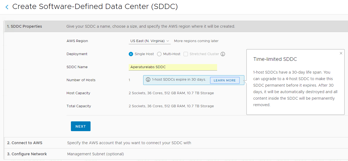Click the info icon in the expiry banner

[x=148, y=80]
